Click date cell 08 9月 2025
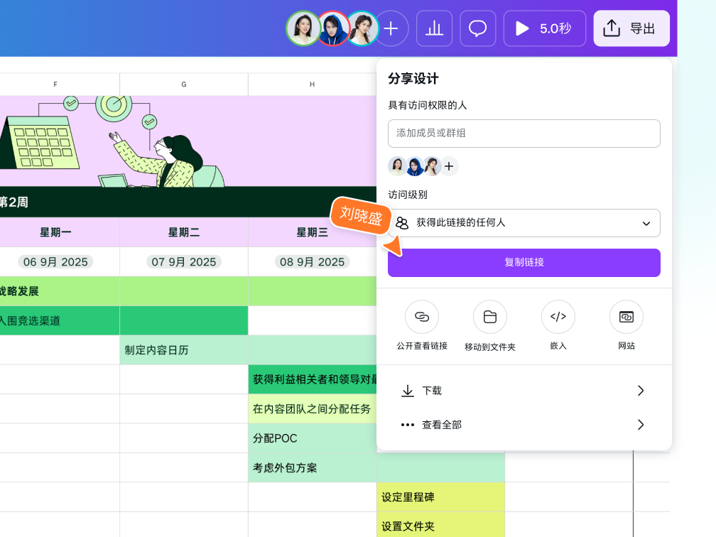Image resolution: width=716 pixels, height=537 pixels. point(313,261)
